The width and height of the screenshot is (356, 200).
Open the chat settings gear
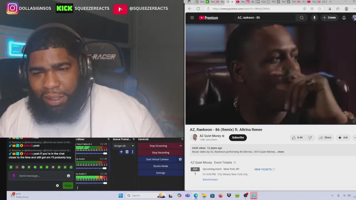57,186
